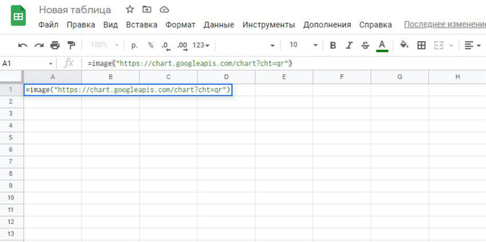Open the Borders grid icon
The width and height of the screenshot is (486, 242).
(421, 45)
